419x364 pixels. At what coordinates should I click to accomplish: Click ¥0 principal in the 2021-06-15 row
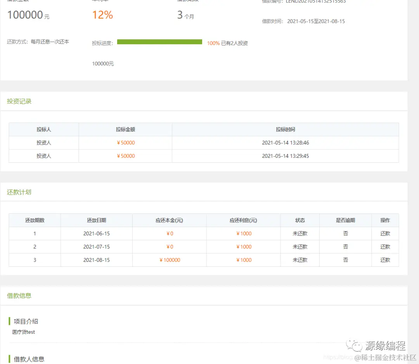tap(170, 233)
